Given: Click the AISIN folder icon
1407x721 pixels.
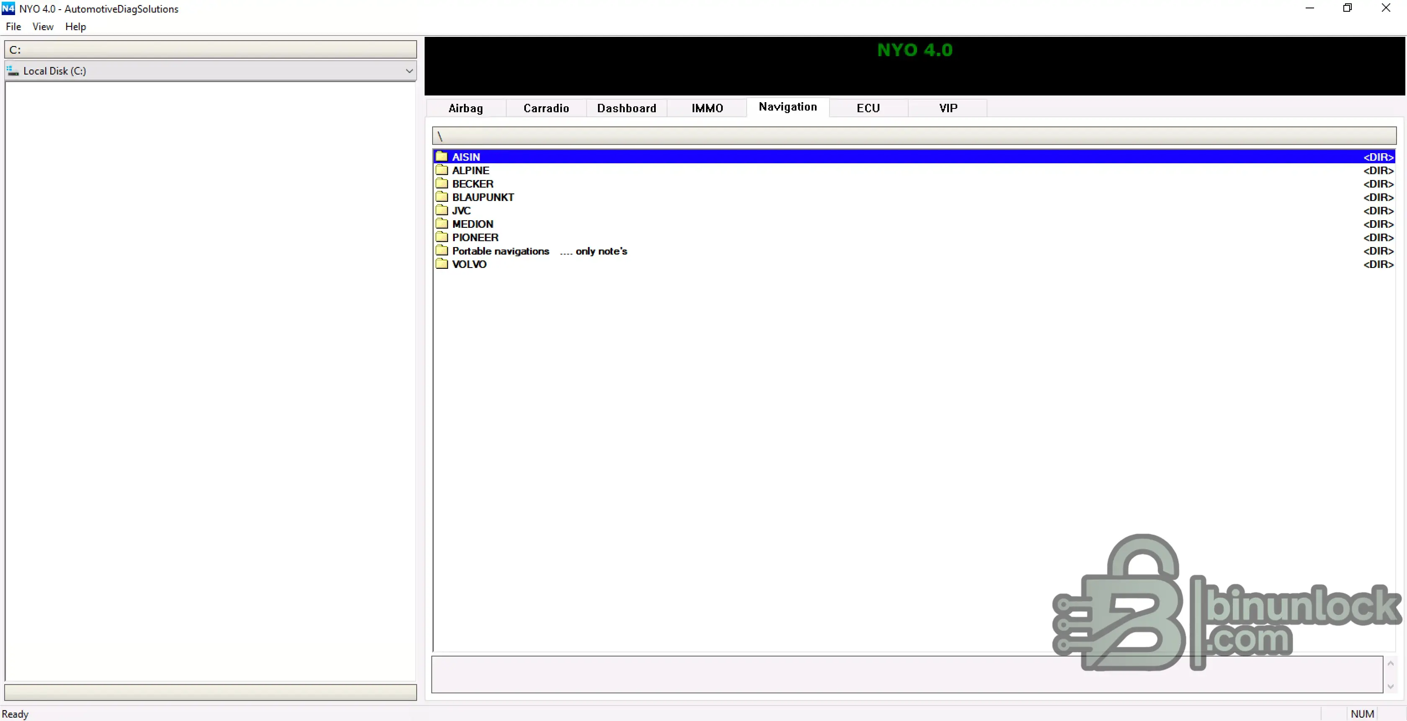Looking at the screenshot, I should coord(441,157).
